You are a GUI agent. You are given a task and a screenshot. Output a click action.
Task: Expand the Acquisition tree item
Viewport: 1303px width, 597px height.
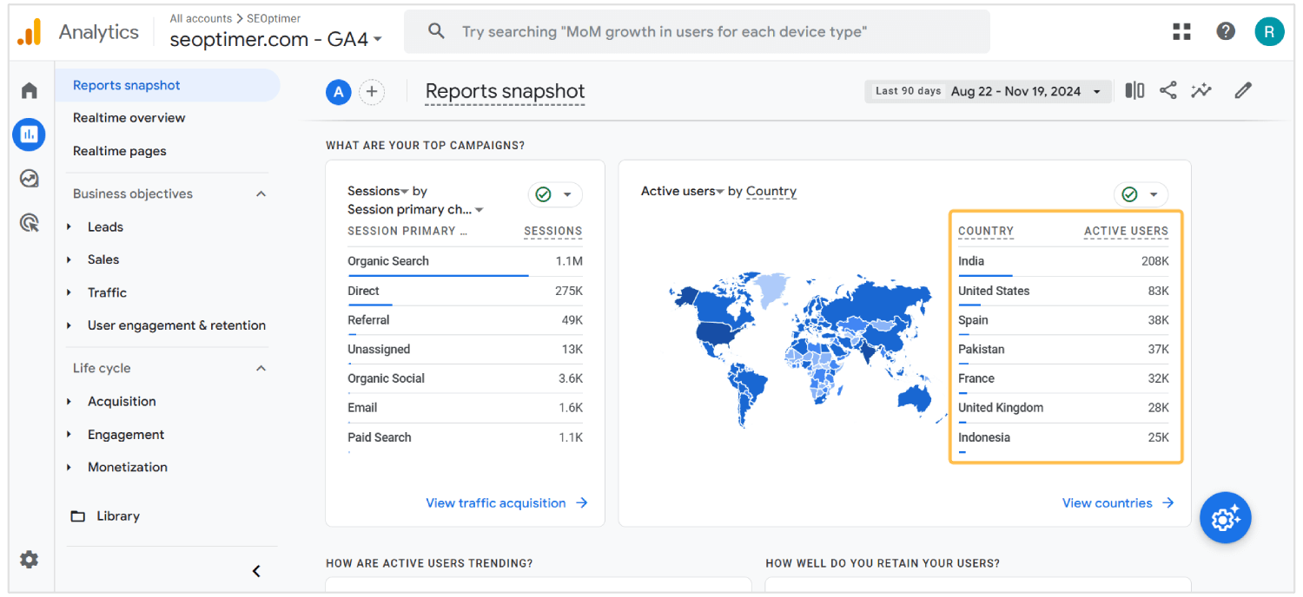(x=69, y=402)
